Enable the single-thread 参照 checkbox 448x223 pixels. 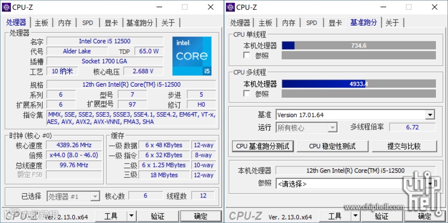[x=246, y=55]
